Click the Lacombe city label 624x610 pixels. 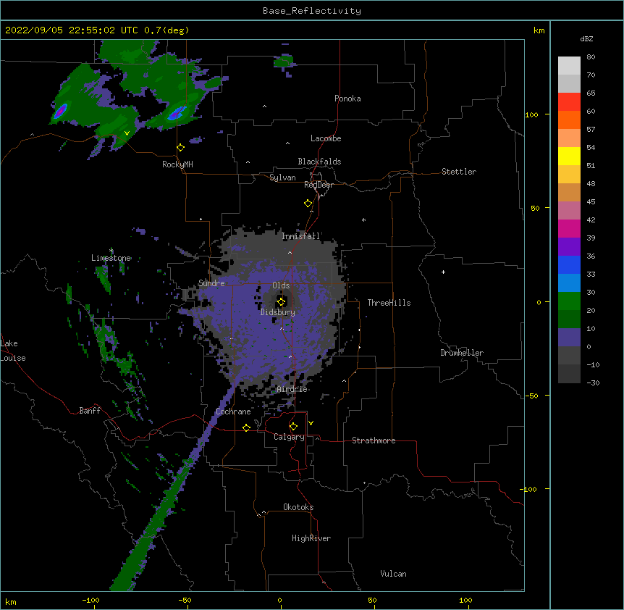click(x=326, y=138)
